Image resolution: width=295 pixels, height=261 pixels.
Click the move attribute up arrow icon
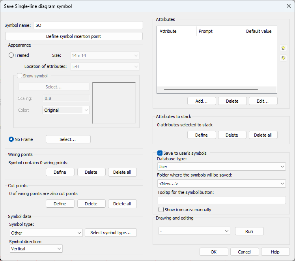(283, 48)
